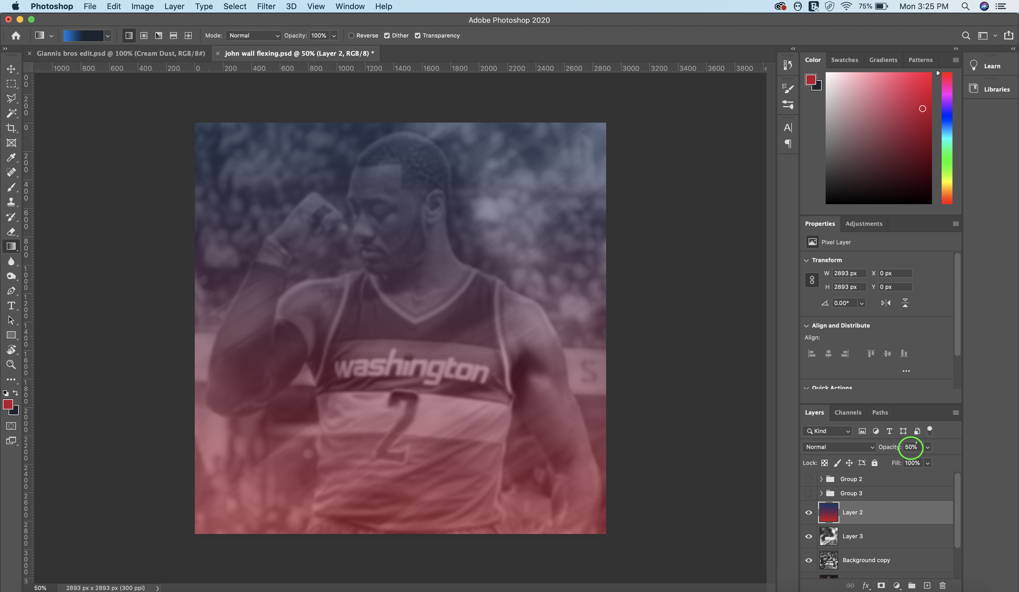Pick a color in the Color field
The image size is (1019, 592).
click(879, 138)
